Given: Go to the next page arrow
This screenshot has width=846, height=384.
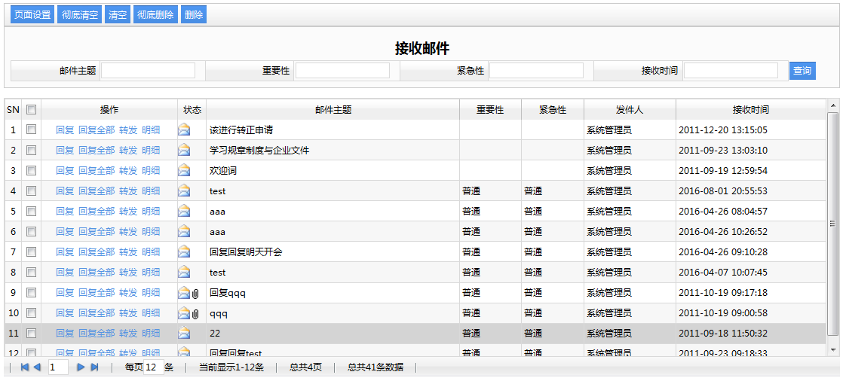Looking at the screenshot, I should point(81,367).
